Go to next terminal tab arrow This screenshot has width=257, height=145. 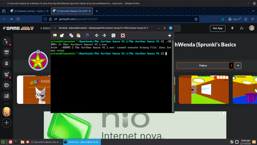(x=104, y=35)
